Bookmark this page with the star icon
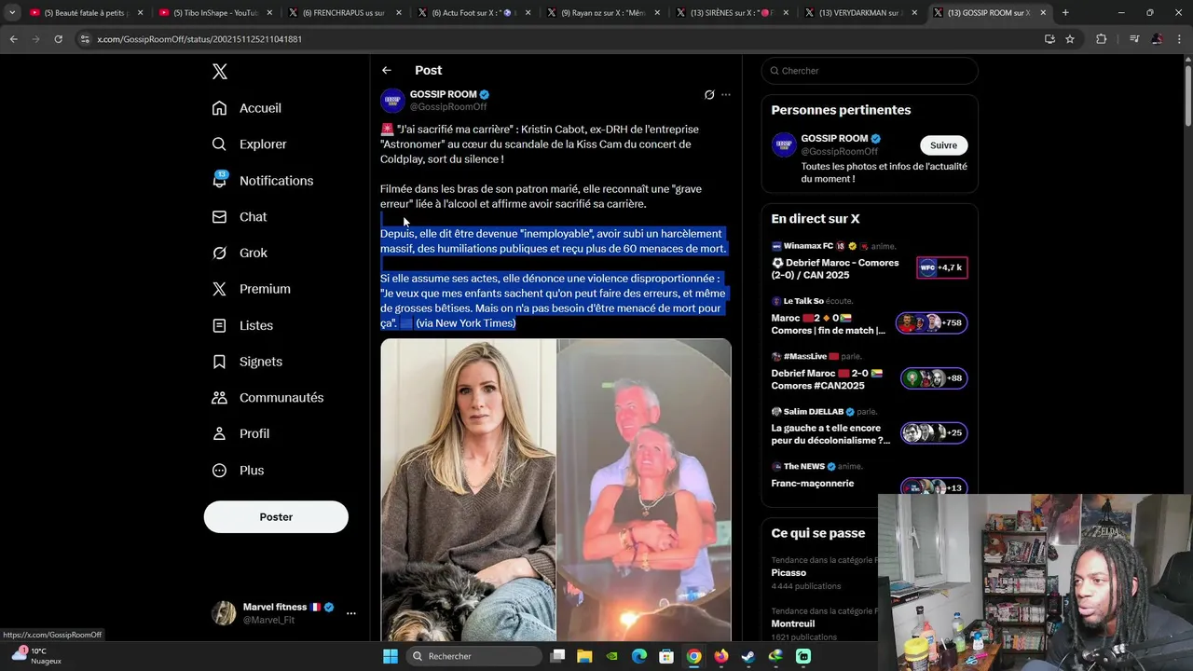1193x671 pixels. pos(1070,39)
